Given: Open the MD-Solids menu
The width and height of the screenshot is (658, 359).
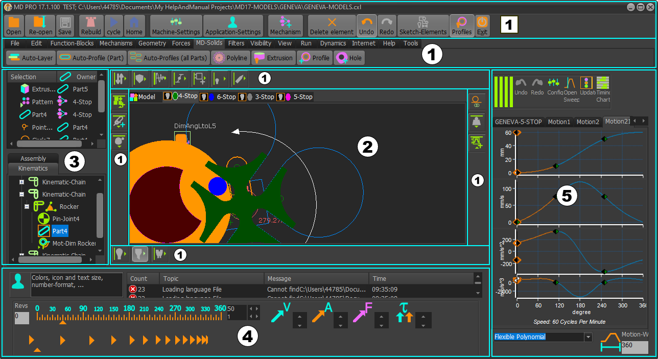Looking at the screenshot, I should coord(209,43).
